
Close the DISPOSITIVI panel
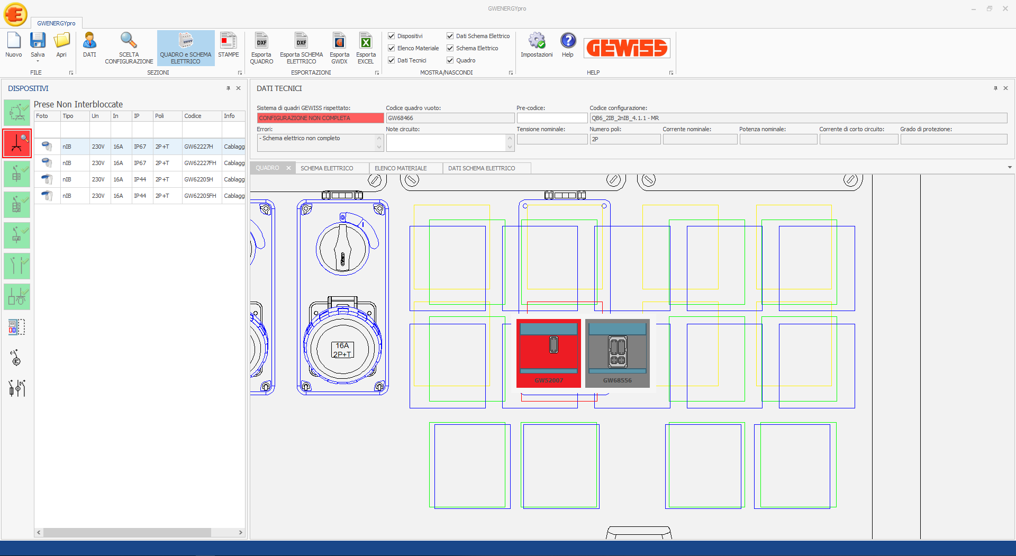(239, 88)
